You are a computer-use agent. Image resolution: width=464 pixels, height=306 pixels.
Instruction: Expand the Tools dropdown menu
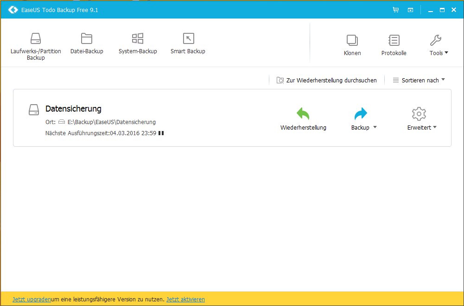(x=439, y=45)
